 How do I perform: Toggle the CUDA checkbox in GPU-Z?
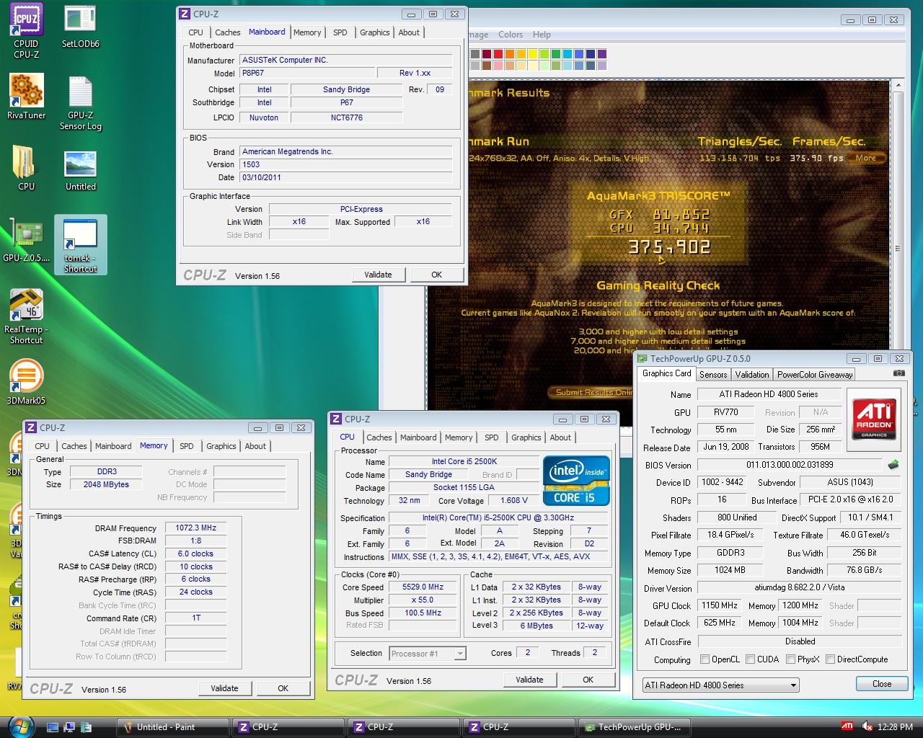[750, 659]
